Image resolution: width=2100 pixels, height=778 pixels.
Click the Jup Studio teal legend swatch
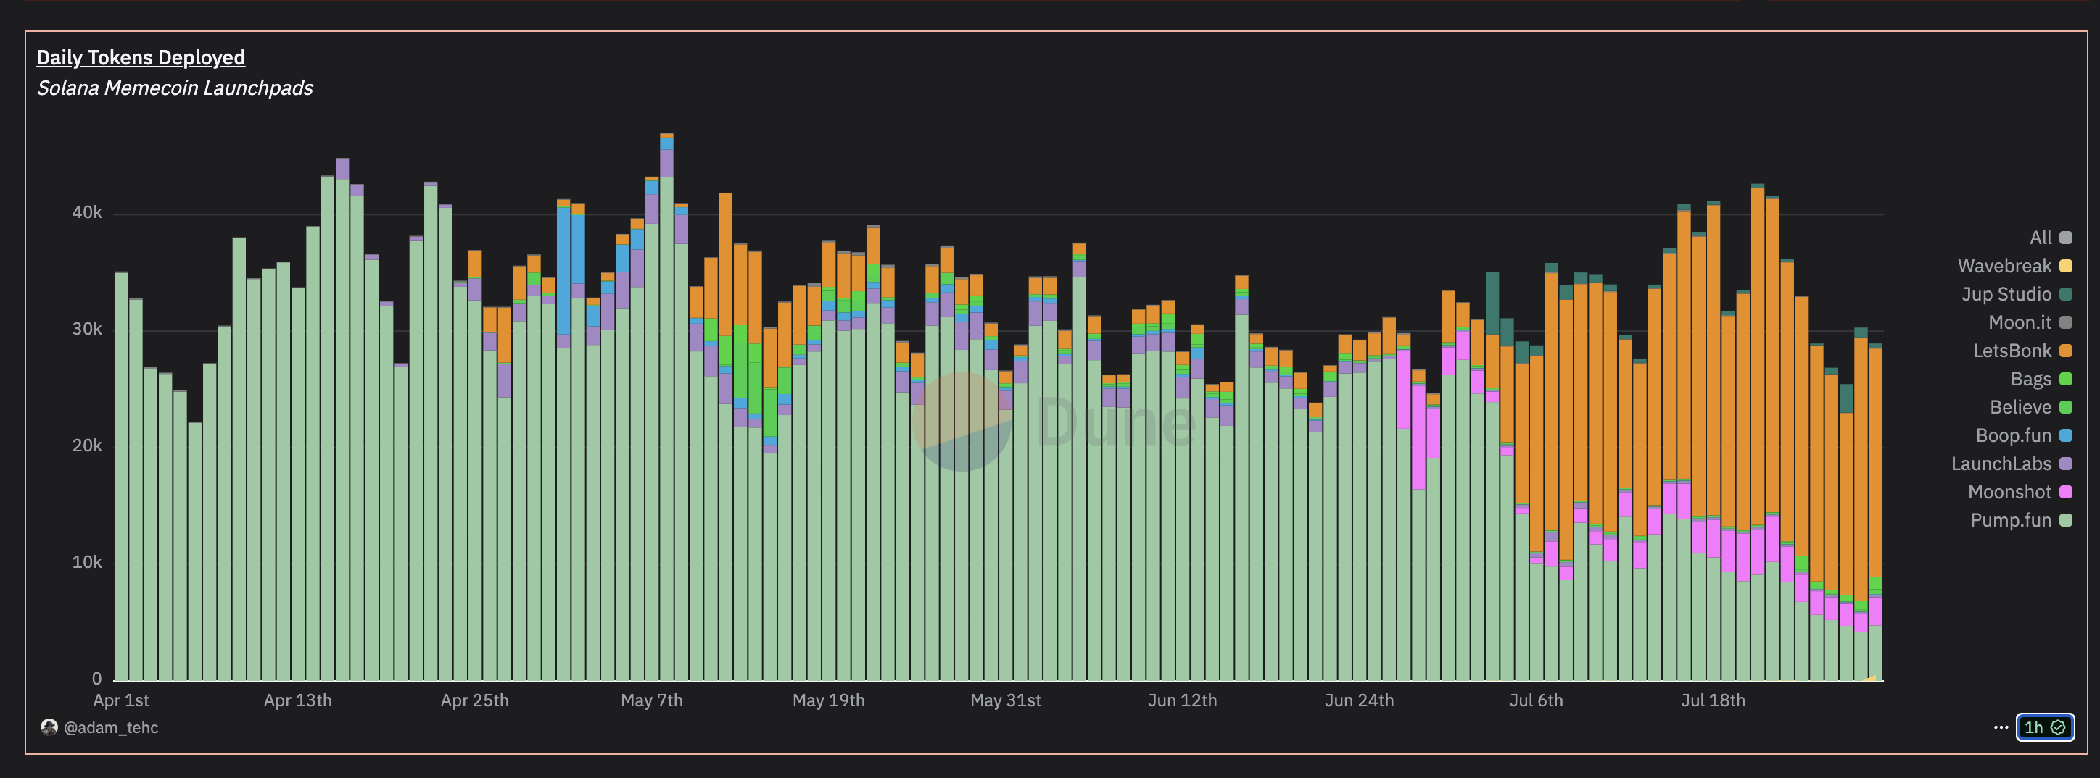pyautogui.click(x=2066, y=294)
